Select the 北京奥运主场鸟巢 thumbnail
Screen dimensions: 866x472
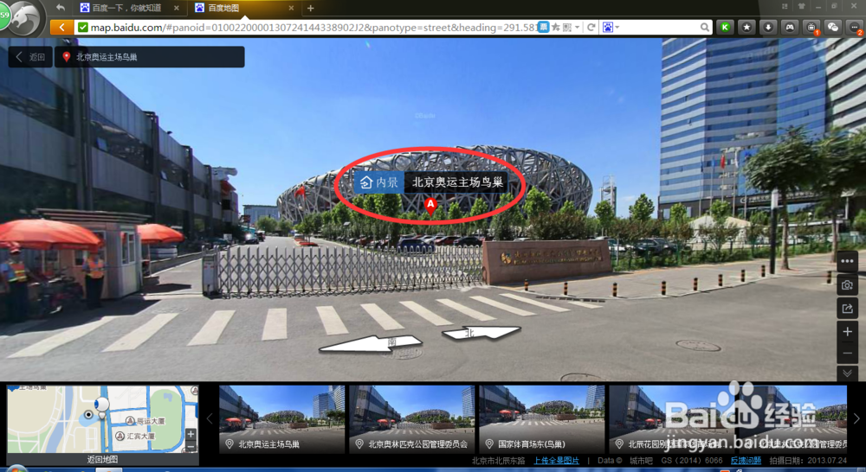point(281,419)
